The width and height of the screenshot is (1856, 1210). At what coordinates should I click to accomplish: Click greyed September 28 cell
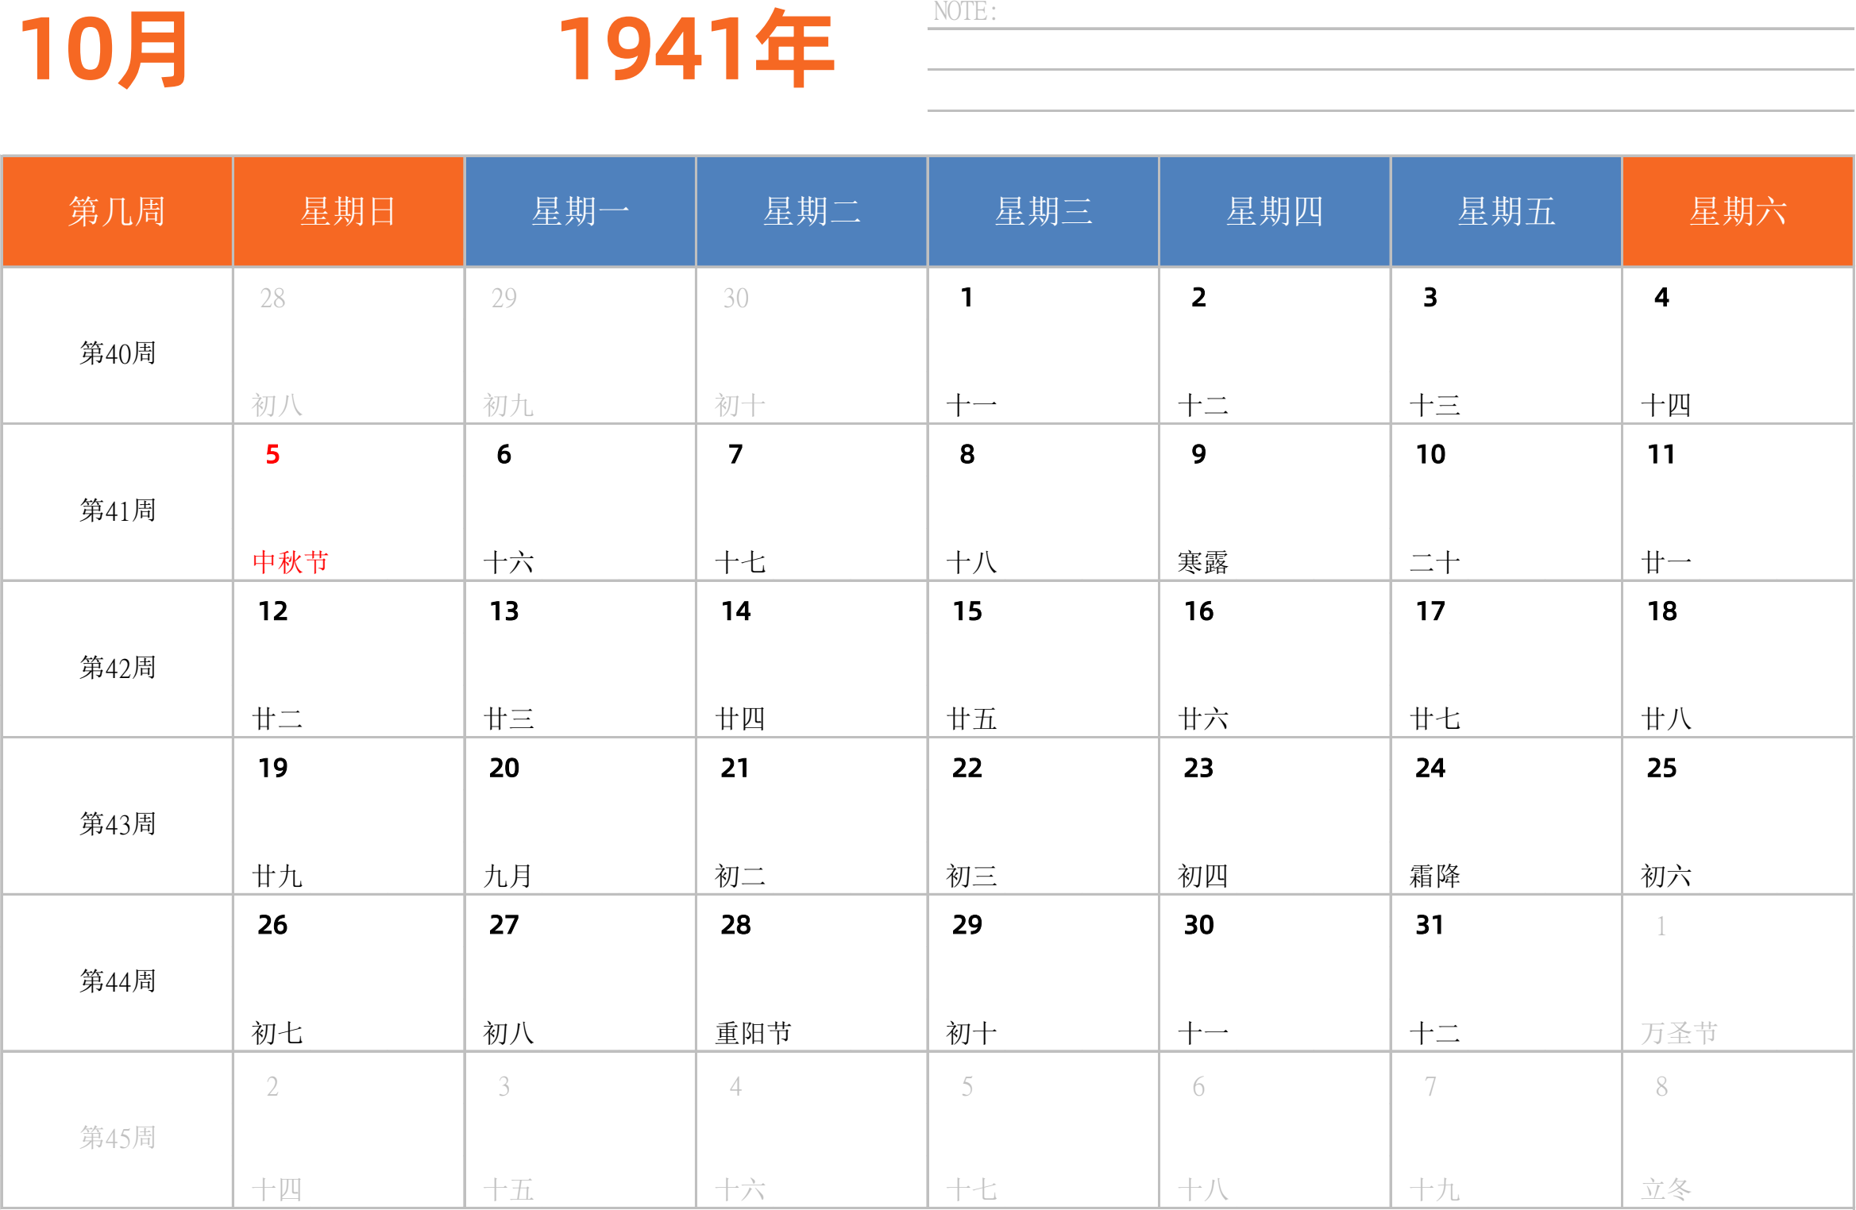348,345
